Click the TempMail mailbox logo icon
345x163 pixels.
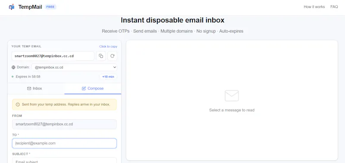point(12,7)
